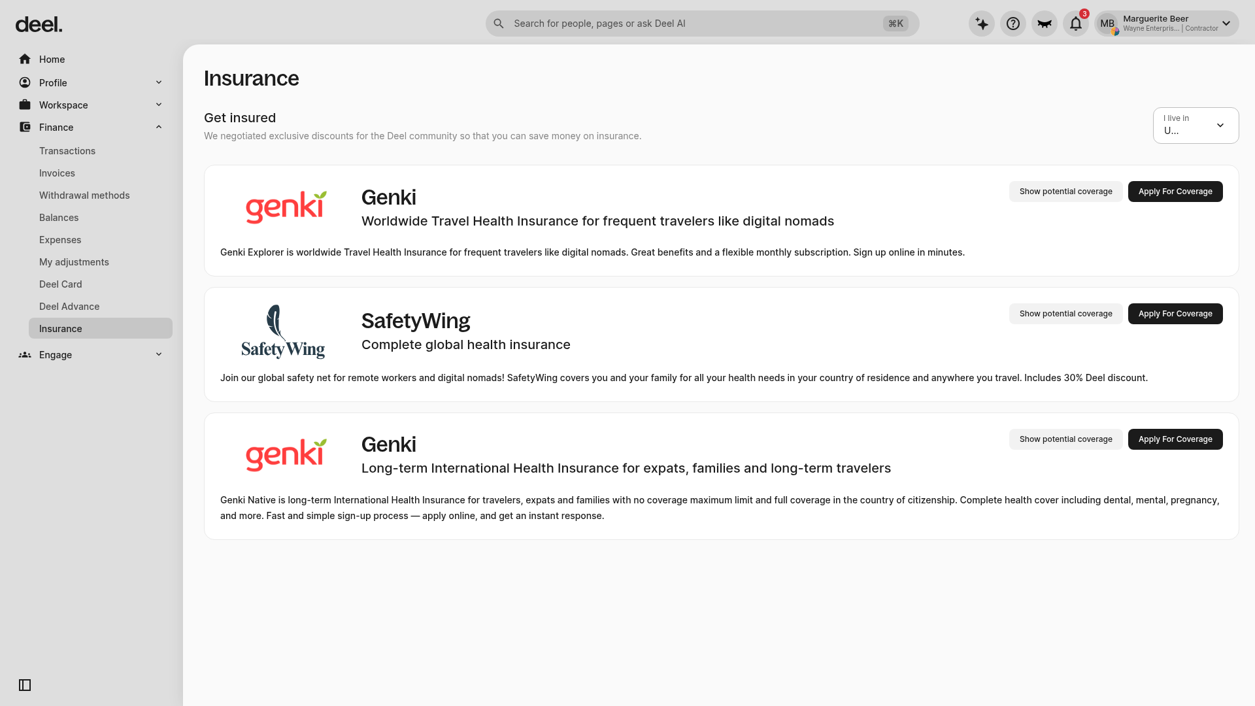Expand the Workspace menu chevron
The width and height of the screenshot is (1255, 706).
coord(159,105)
